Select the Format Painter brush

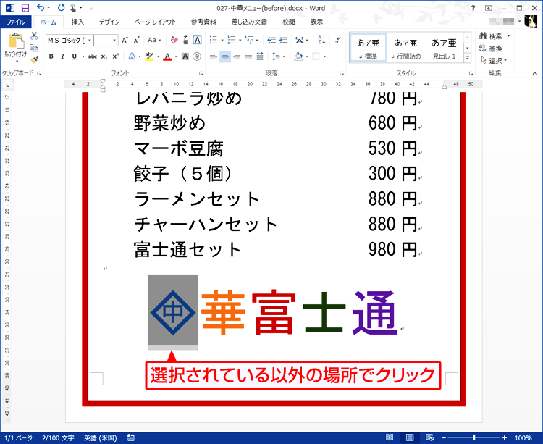34,59
